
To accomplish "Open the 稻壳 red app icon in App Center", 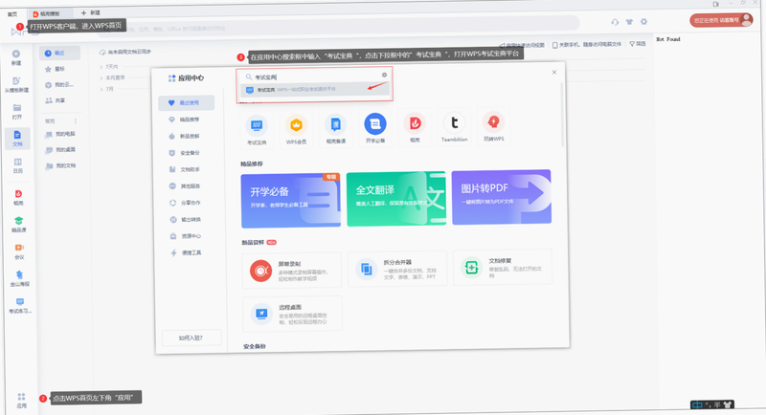I will [415, 123].
